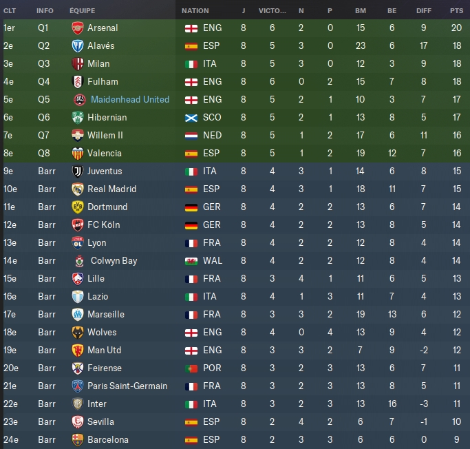Click the Barcelona club crest
Screen dimensions: 470x449
point(78,439)
